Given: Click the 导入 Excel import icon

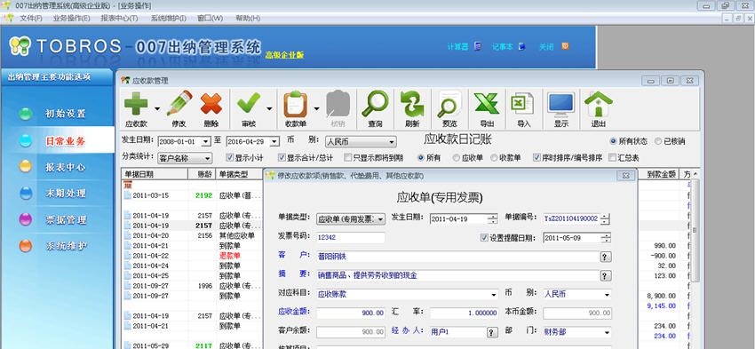Looking at the screenshot, I should 523,104.
